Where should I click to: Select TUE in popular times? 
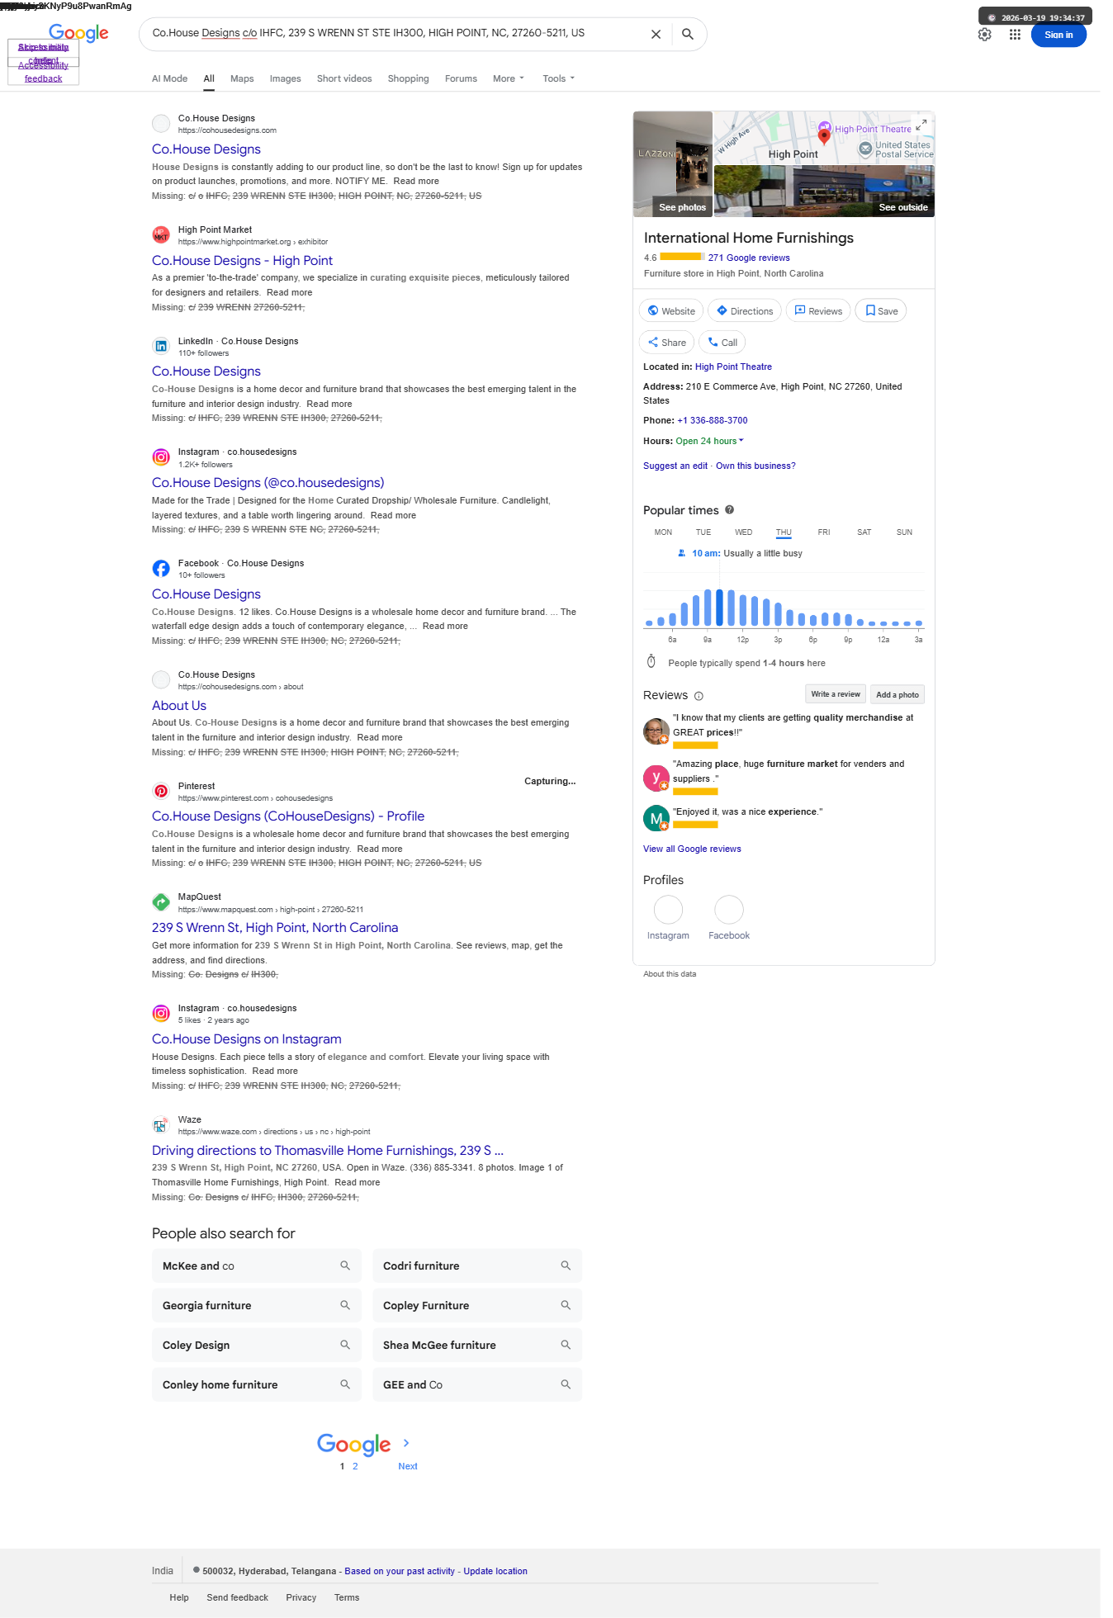coord(703,532)
